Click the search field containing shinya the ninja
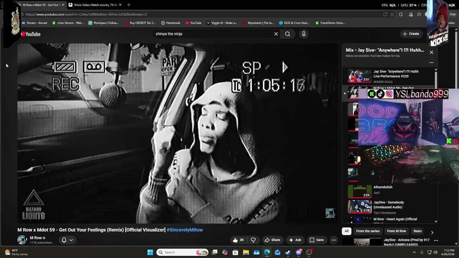This screenshot has width=459, height=258. (x=213, y=34)
